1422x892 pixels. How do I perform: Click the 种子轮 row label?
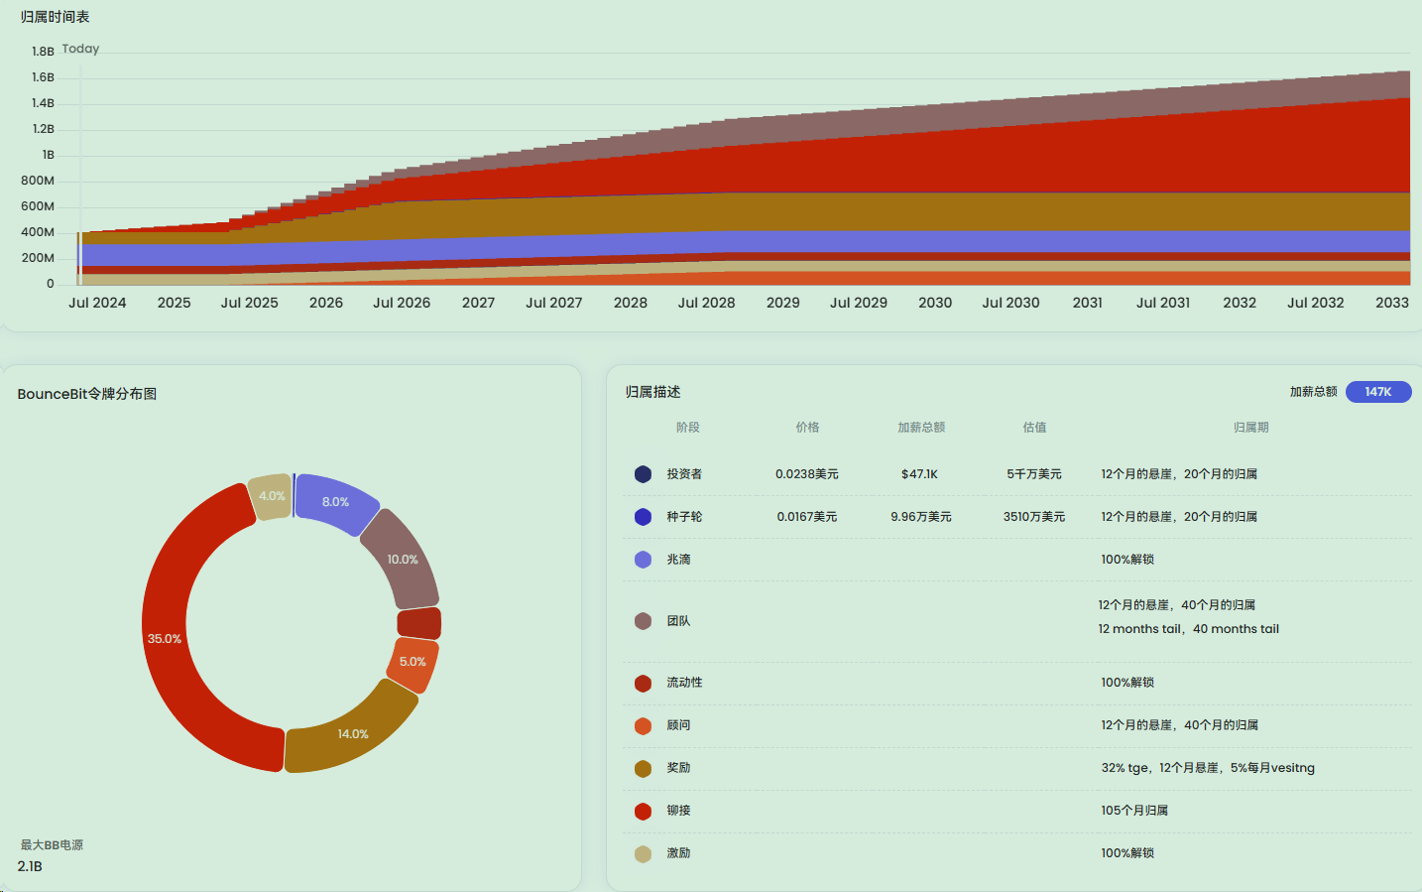pos(684,517)
